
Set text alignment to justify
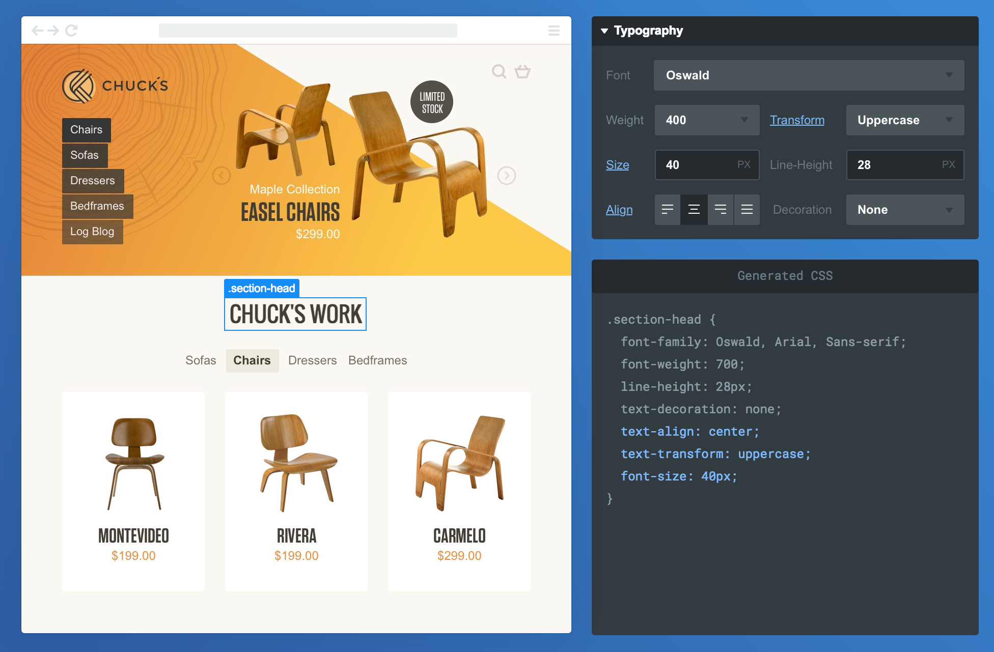(747, 209)
